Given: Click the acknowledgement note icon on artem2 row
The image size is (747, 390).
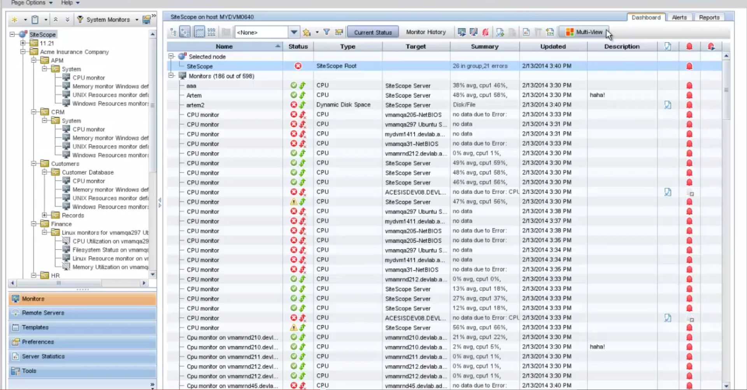Looking at the screenshot, I should coord(668,105).
